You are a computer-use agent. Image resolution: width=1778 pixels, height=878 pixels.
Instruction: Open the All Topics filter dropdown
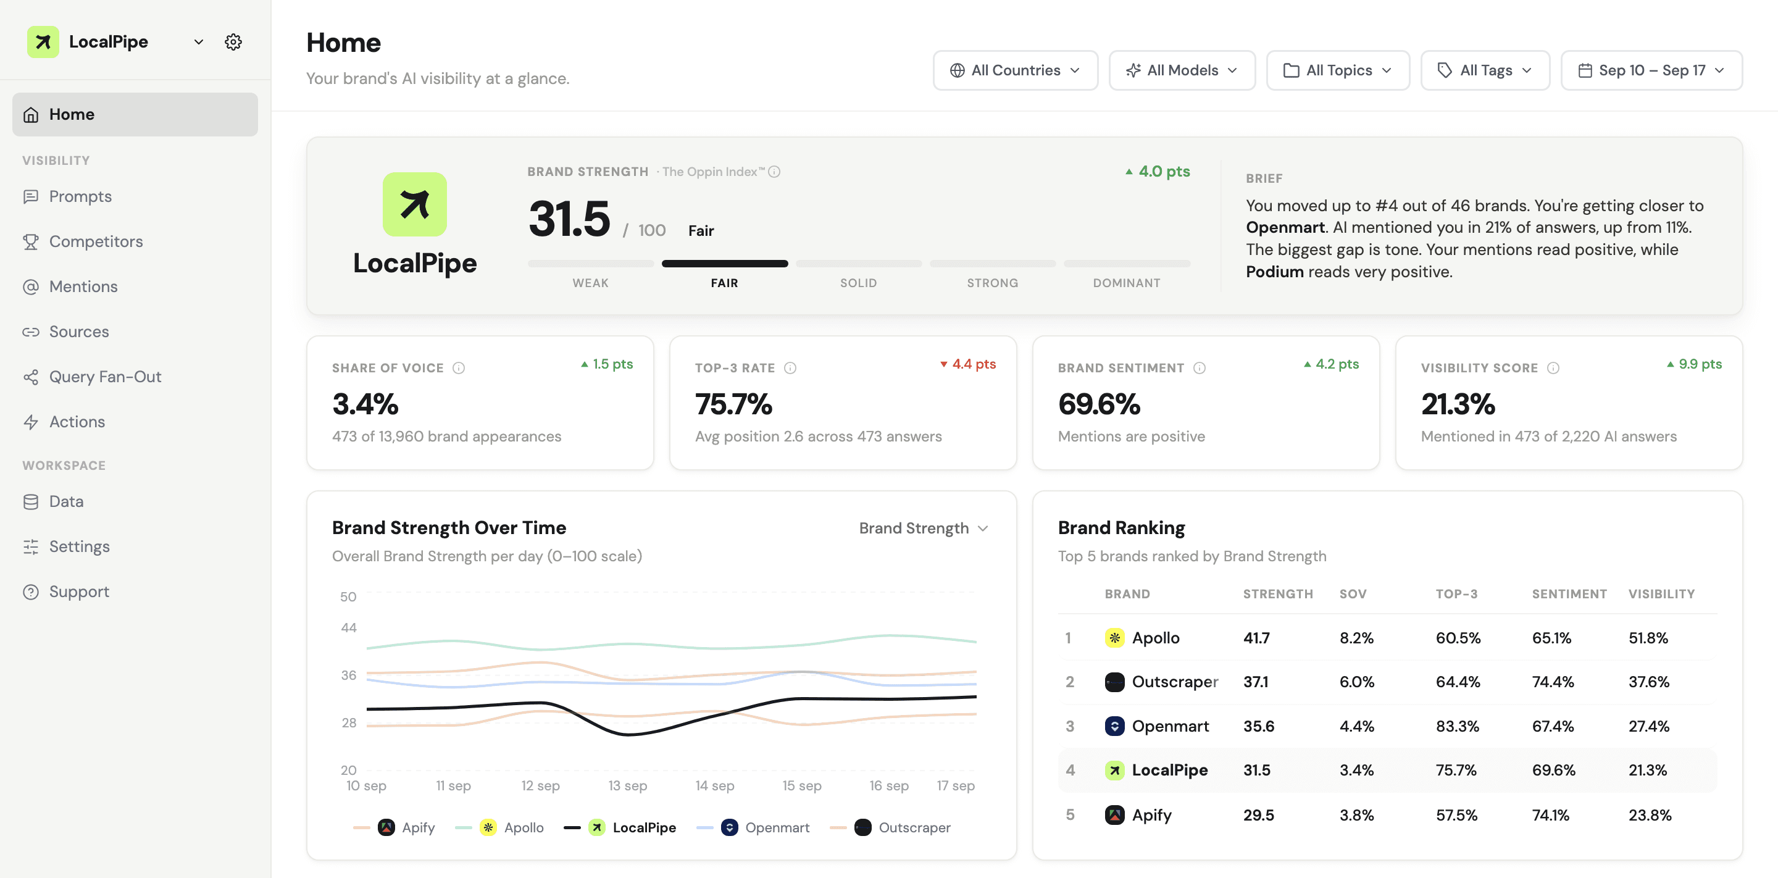pos(1338,70)
